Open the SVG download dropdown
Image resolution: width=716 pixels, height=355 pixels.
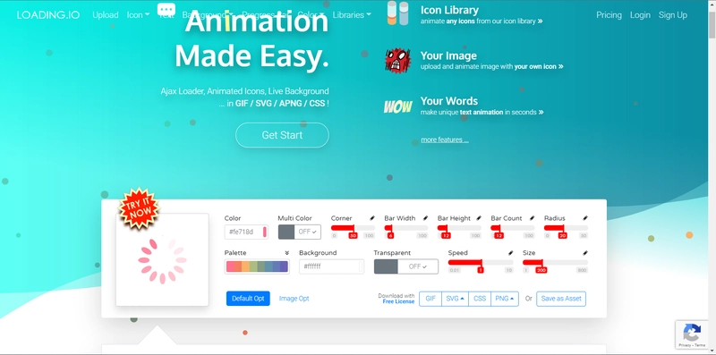coord(455,299)
